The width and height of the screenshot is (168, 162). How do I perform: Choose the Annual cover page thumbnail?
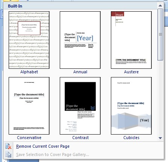tap(80, 40)
